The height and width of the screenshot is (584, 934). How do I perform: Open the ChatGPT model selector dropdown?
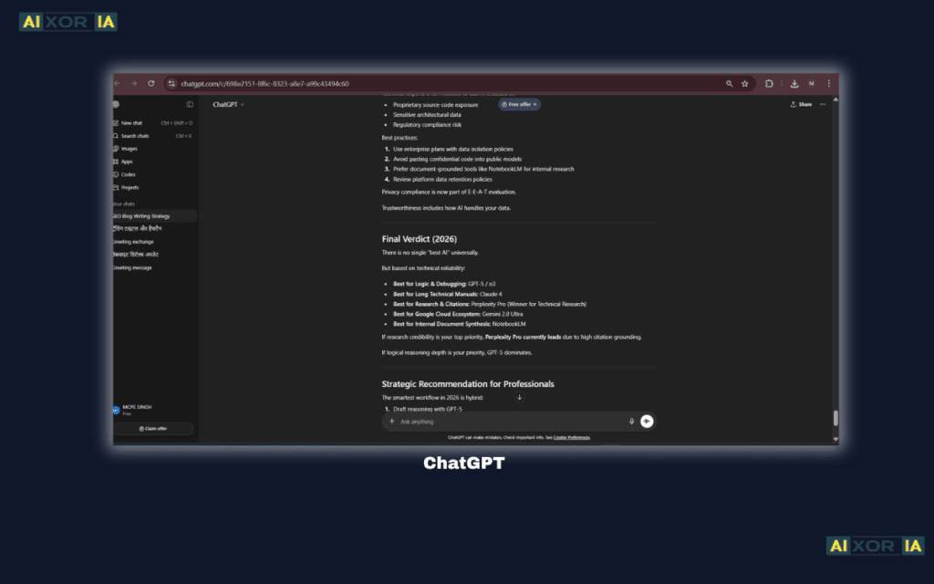pyautogui.click(x=227, y=104)
